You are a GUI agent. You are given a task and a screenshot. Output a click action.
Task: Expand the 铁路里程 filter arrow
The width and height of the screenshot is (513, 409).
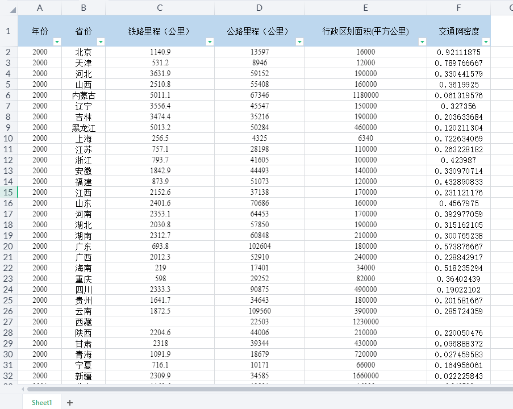(x=210, y=42)
